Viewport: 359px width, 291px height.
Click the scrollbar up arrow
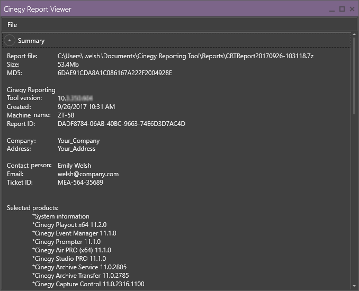pyautogui.click(x=354, y=34)
